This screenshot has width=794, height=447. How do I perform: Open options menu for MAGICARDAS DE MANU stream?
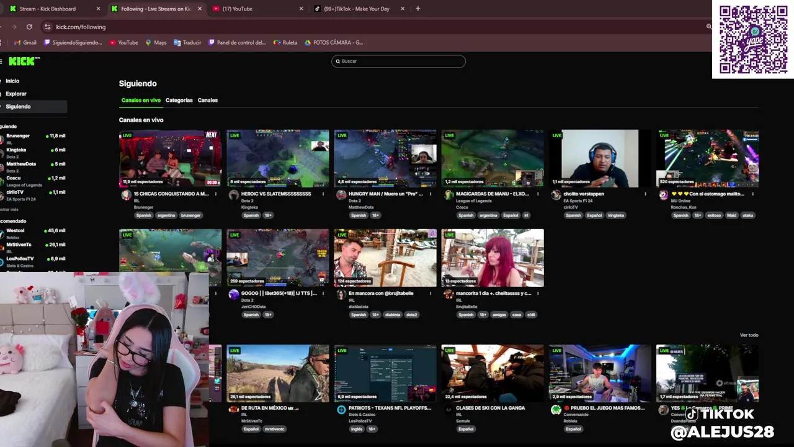pyautogui.click(x=538, y=194)
